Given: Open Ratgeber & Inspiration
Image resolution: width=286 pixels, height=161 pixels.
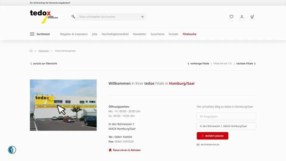Looking at the screenshot, I should [74, 34].
